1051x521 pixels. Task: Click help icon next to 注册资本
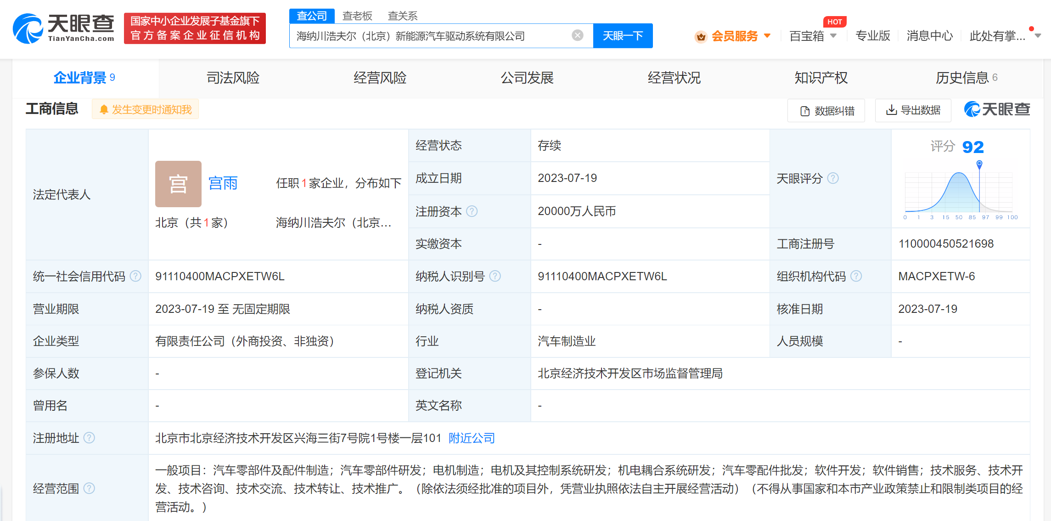[x=472, y=211]
